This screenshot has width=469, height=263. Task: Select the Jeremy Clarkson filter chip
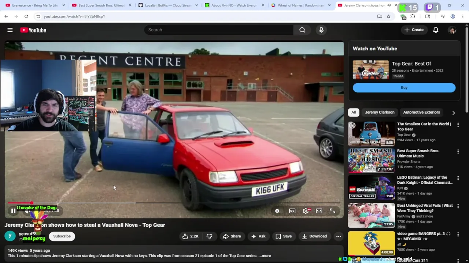(x=380, y=113)
